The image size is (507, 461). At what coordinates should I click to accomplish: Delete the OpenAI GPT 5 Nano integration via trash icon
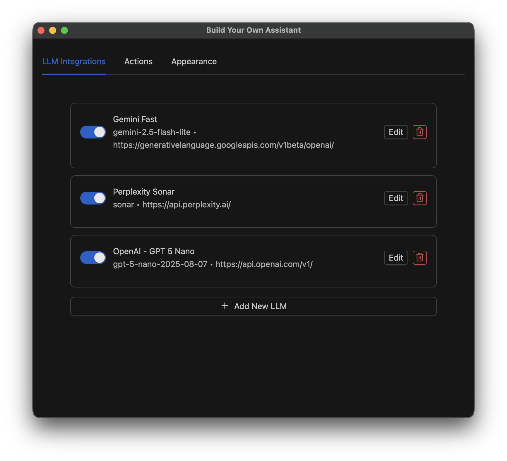pyautogui.click(x=419, y=258)
